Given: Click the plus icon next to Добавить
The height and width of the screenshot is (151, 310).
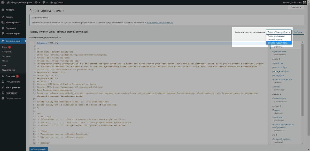Looking at the screenshot, I should [x=51, y=2].
